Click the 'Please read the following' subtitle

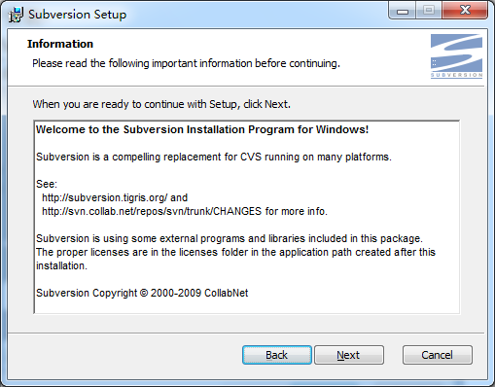click(x=186, y=63)
